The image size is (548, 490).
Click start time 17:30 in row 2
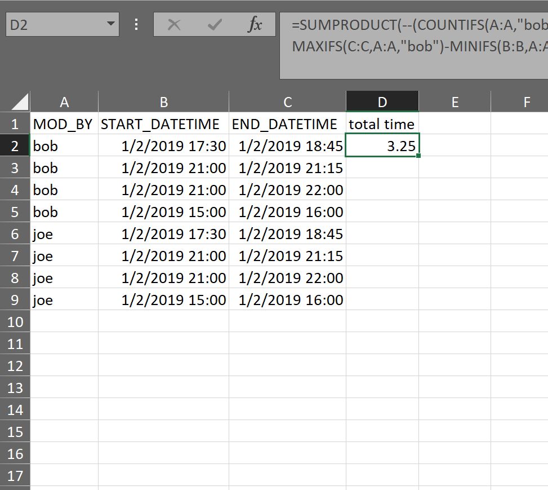click(x=163, y=145)
